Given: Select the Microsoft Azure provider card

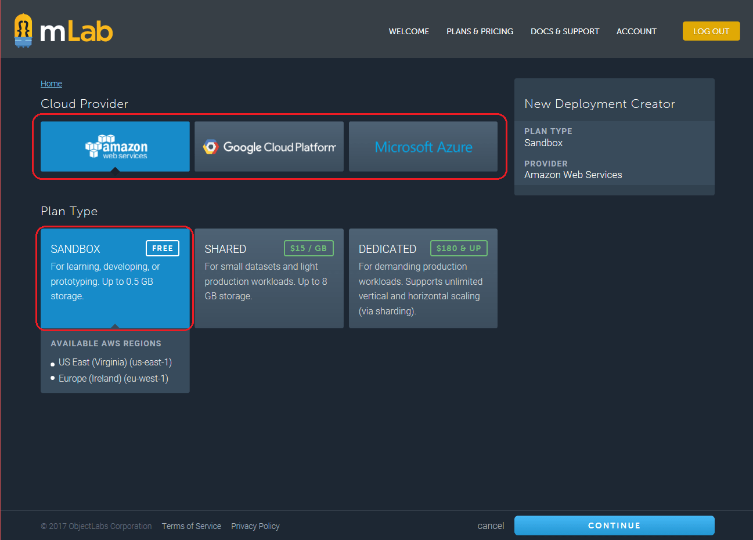Looking at the screenshot, I should (423, 146).
